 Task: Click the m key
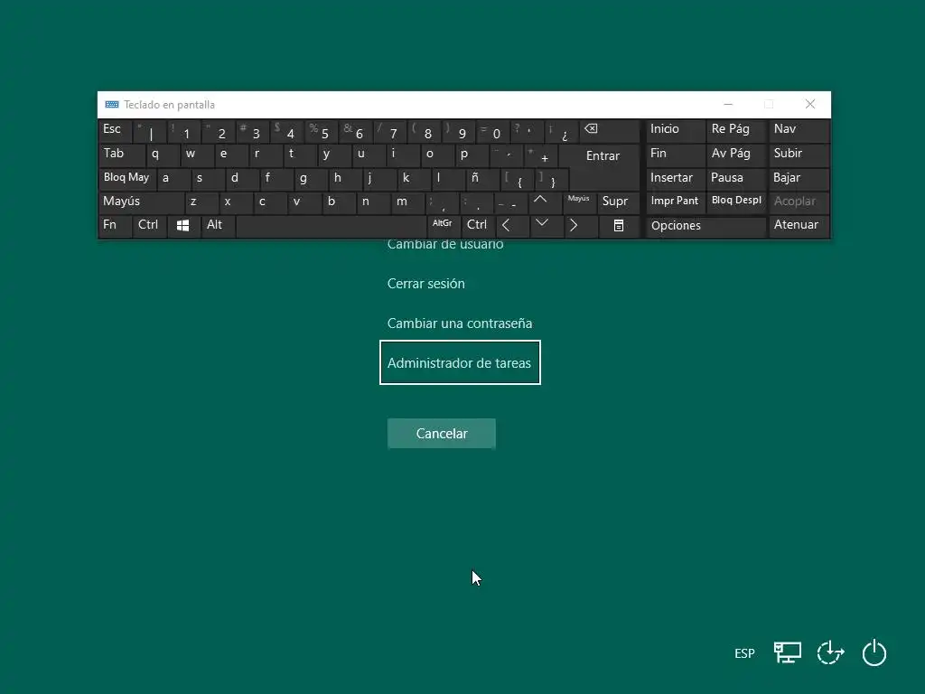(x=408, y=202)
